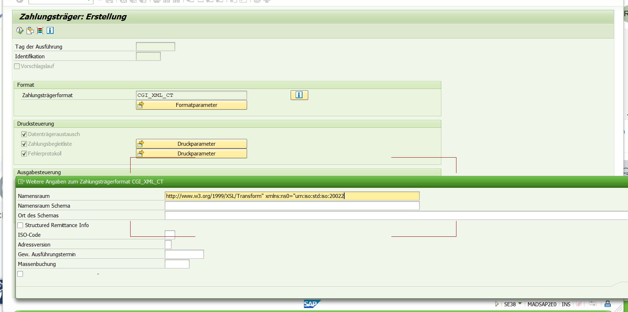This screenshot has height=312, width=628.
Task: Click the blue info icon in toolbar
Action: (50, 31)
